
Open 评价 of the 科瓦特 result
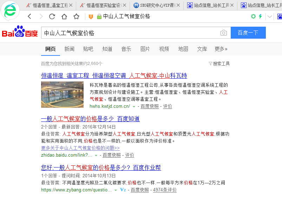168,106
